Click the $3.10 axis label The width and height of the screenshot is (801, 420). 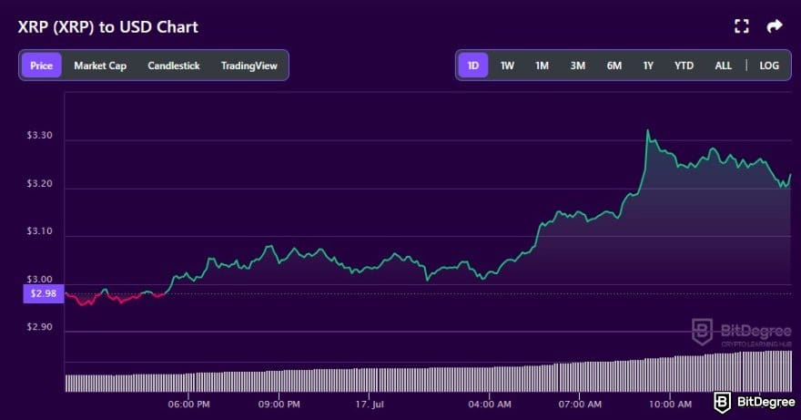39,231
